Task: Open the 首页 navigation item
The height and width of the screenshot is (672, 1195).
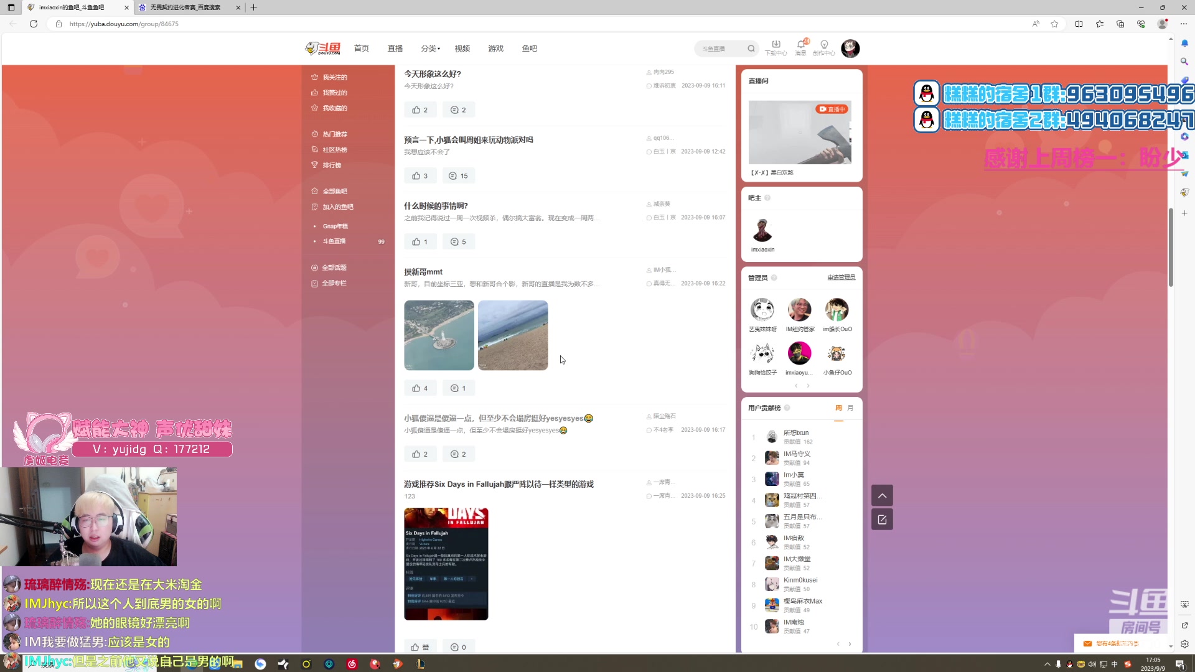Action: (x=362, y=48)
